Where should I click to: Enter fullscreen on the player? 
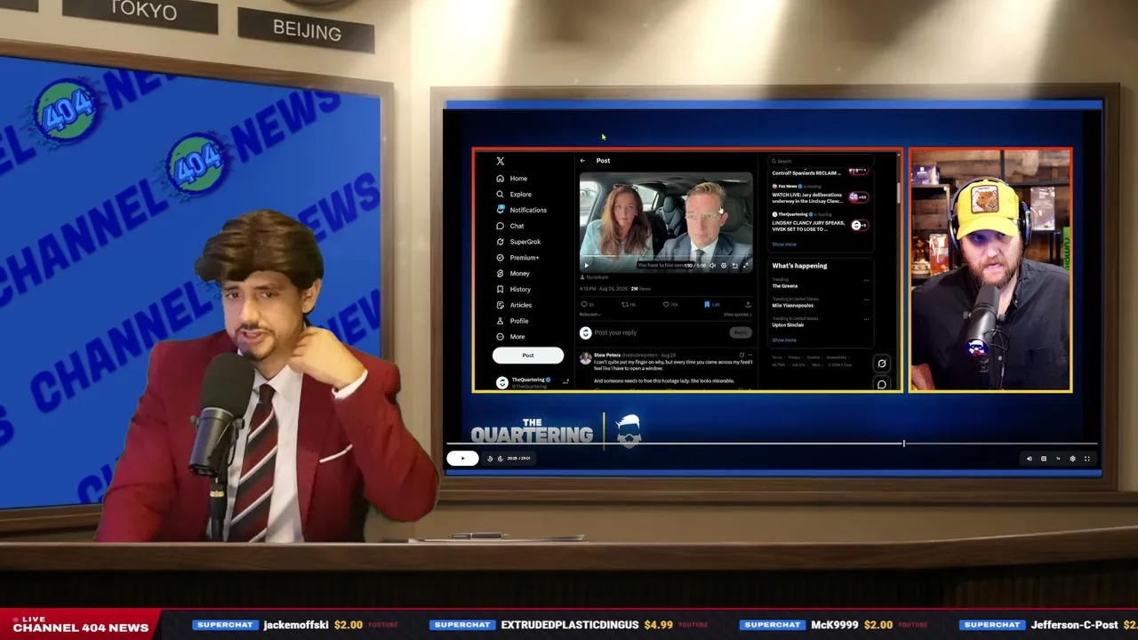(x=1086, y=459)
